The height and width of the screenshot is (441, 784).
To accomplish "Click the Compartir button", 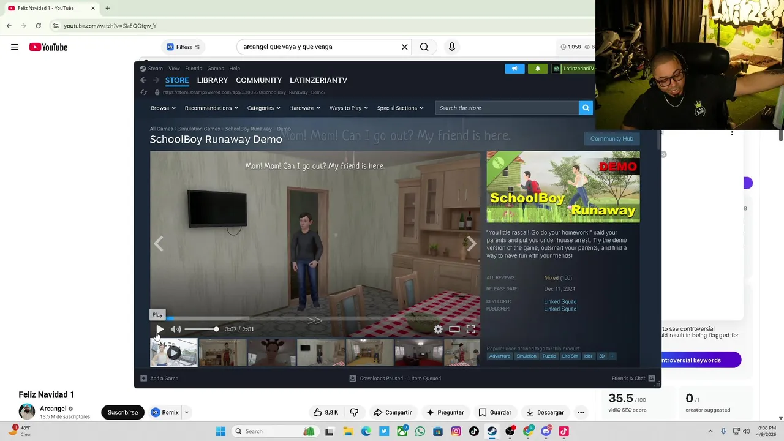I will click(392, 412).
